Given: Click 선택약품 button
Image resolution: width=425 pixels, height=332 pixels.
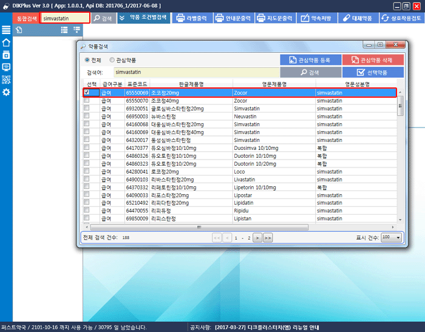Looking at the screenshot, I should (x=373, y=72).
